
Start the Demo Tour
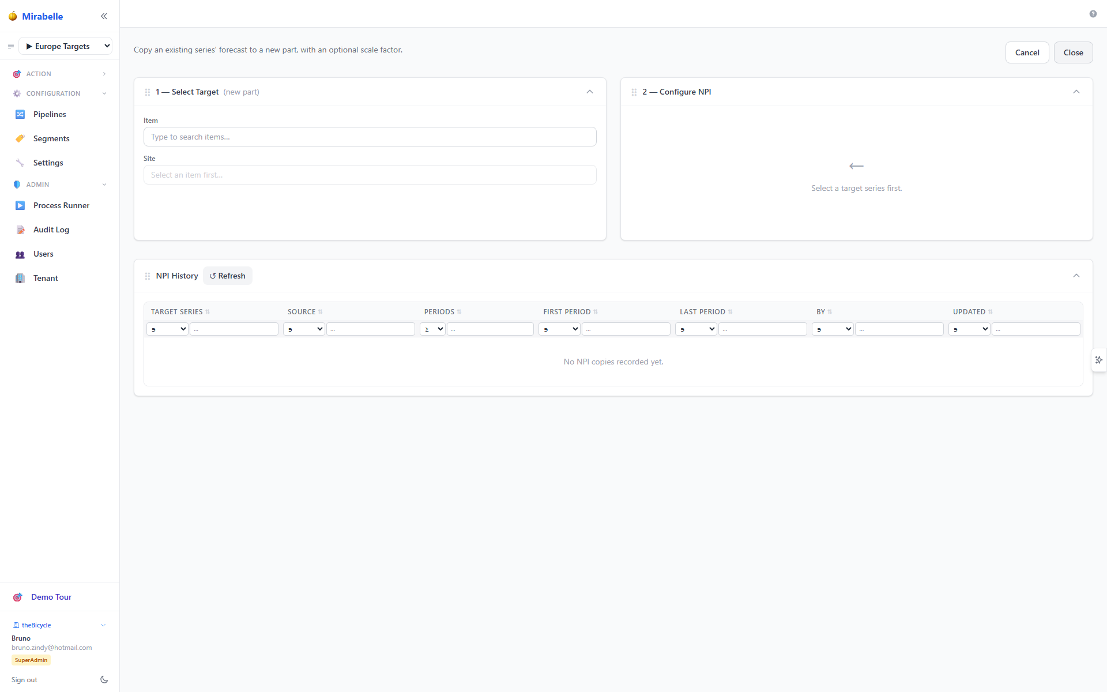coord(51,597)
